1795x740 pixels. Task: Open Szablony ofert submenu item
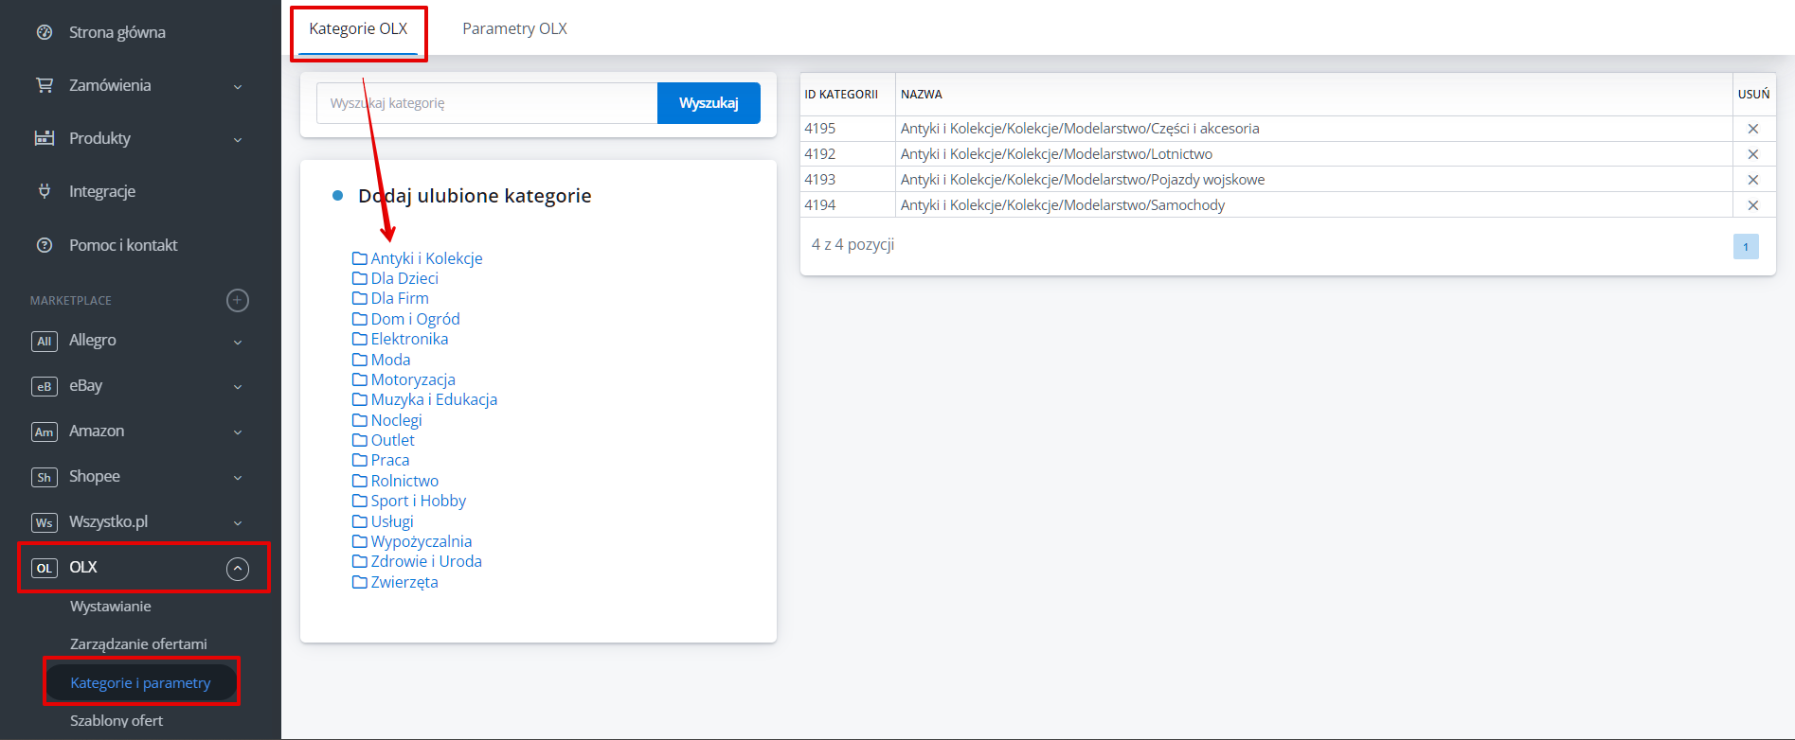[x=117, y=721]
